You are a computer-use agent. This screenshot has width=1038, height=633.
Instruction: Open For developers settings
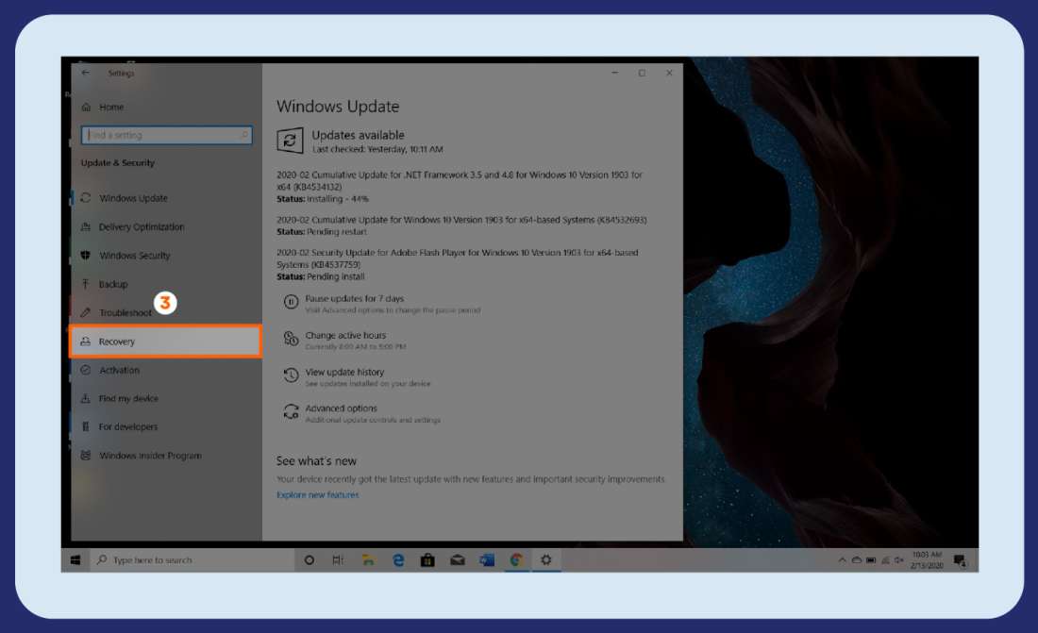pyautogui.click(x=126, y=426)
